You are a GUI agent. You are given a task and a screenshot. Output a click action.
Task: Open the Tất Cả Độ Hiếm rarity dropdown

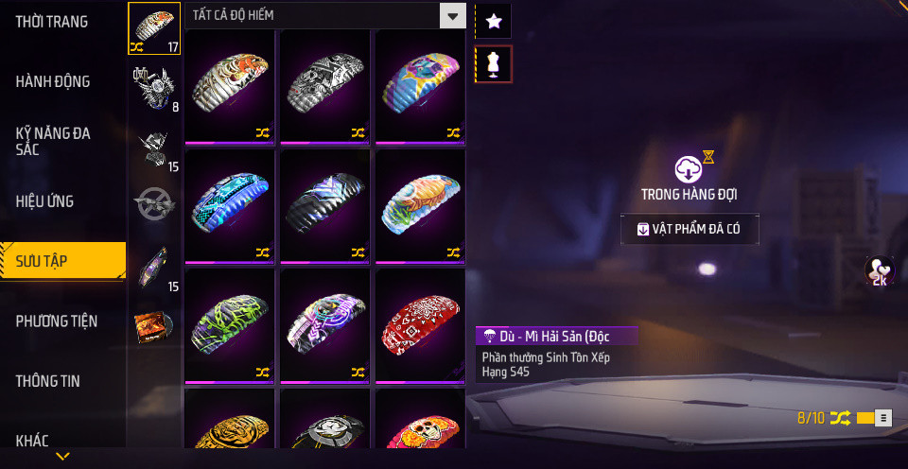click(x=325, y=16)
